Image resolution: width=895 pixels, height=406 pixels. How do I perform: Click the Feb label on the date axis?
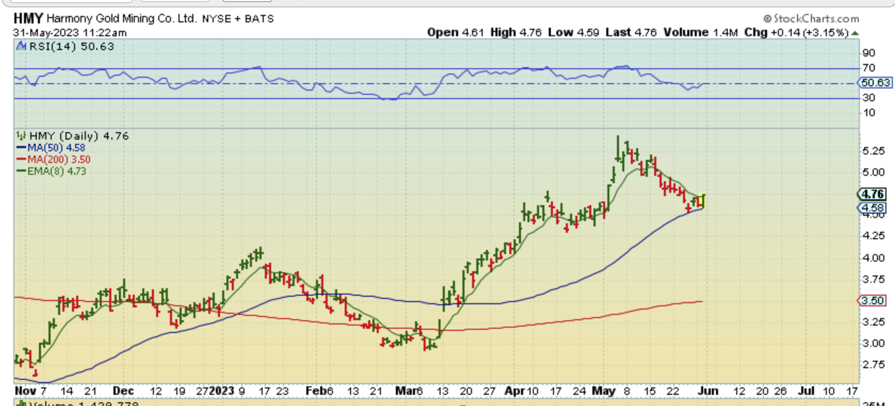pyautogui.click(x=315, y=391)
